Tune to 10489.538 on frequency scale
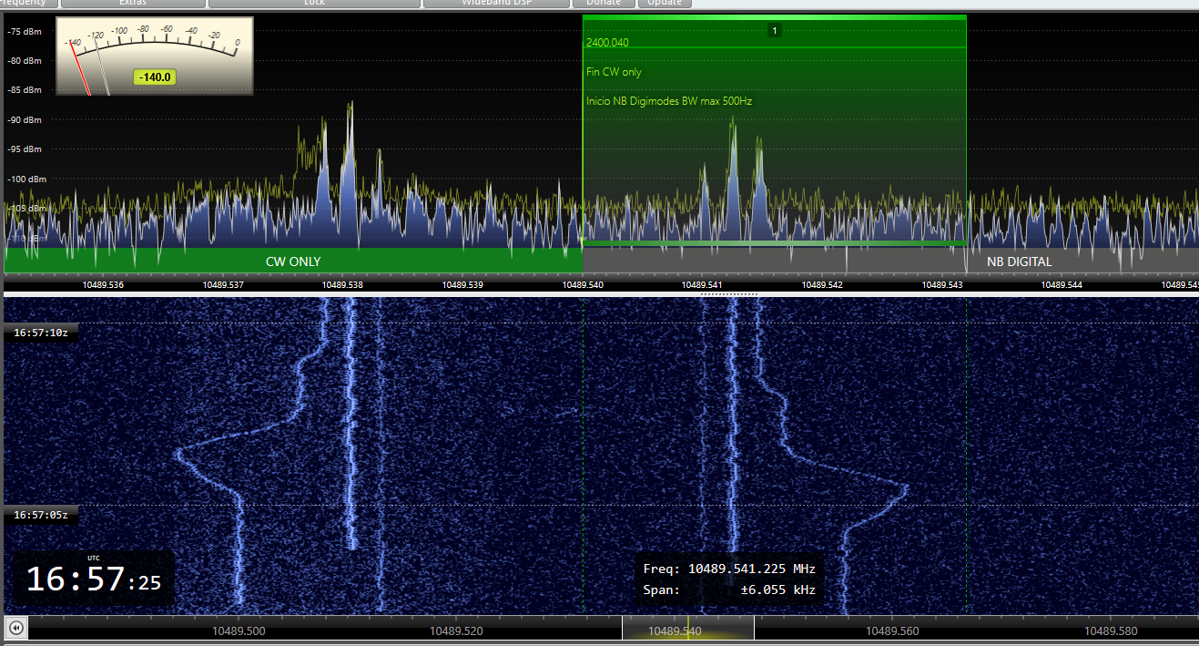 click(x=342, y=284)
